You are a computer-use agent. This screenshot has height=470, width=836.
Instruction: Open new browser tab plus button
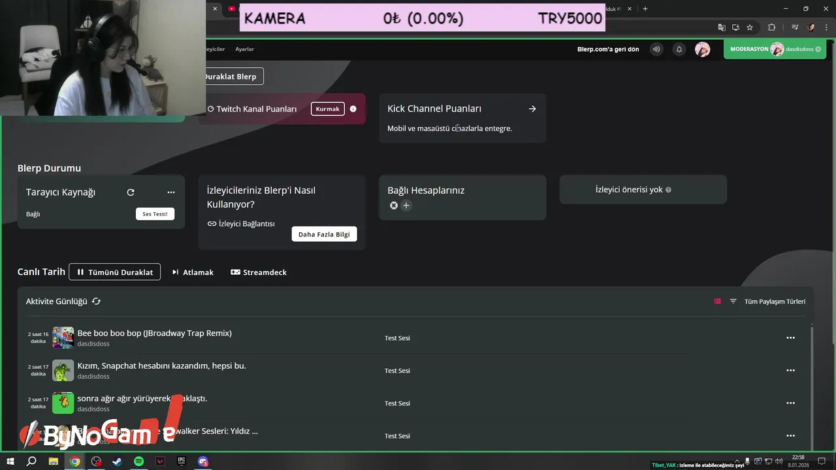click(645, 9)
